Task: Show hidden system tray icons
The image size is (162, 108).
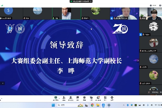Action: (124, 105)
